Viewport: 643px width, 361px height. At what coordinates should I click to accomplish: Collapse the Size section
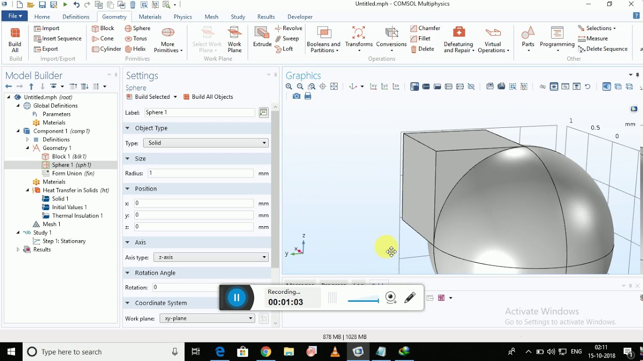tap(128, 158)
